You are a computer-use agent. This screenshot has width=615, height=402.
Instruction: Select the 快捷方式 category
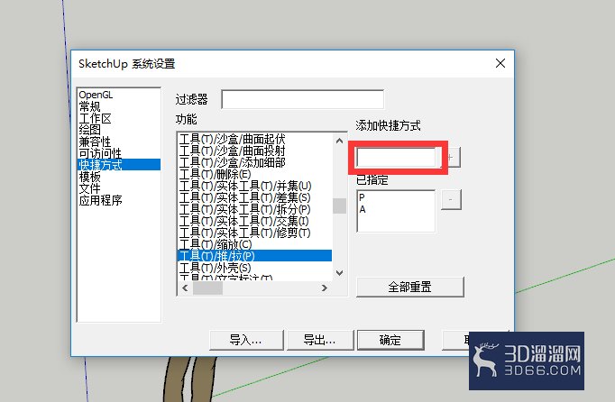pyautogui.click(x=119, y=165)
